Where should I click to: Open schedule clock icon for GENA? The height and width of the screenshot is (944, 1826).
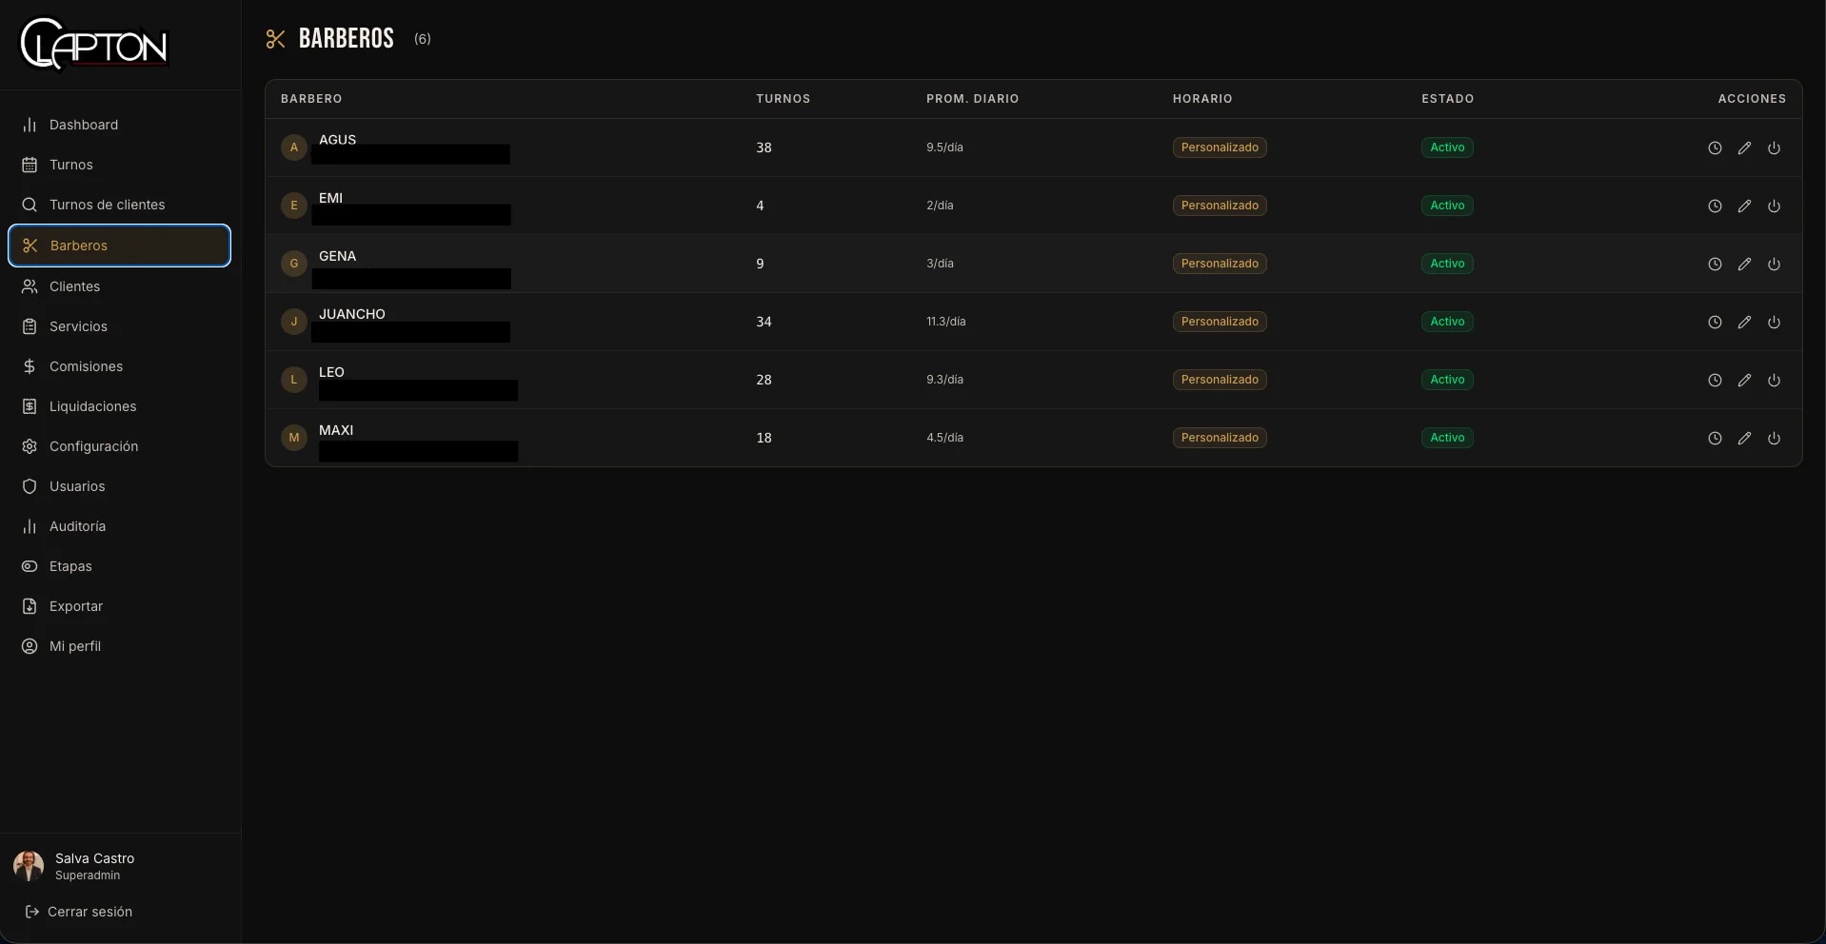[1715, 265]
